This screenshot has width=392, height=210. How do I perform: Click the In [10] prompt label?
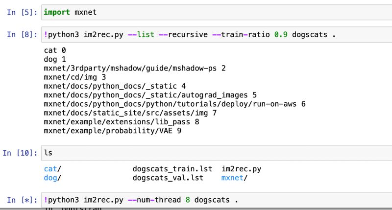20,153
